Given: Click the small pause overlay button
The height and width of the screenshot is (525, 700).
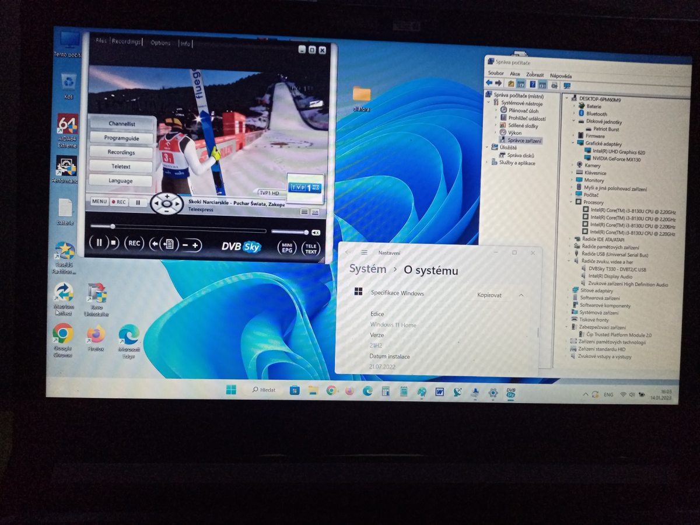Looking at the screenshot, I should point(138,202).
